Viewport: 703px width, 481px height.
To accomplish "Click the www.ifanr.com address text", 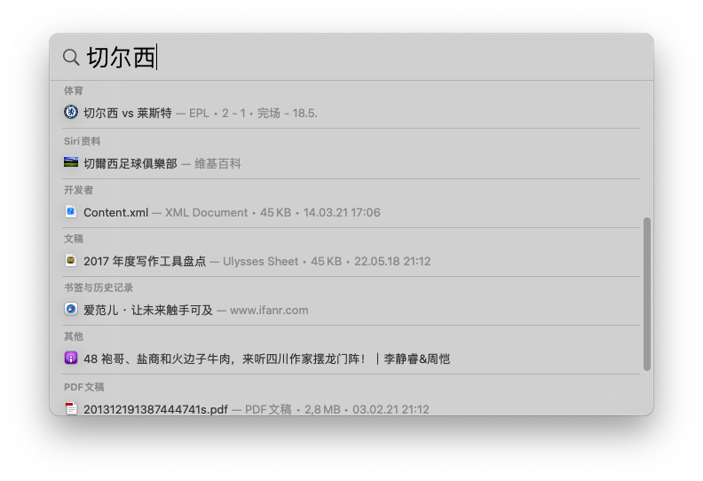I will tap(269, 311).
